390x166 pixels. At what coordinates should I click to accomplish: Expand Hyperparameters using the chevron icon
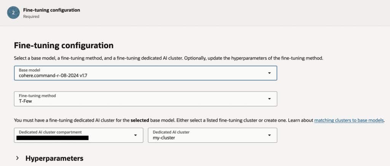(x=18, y=158)
